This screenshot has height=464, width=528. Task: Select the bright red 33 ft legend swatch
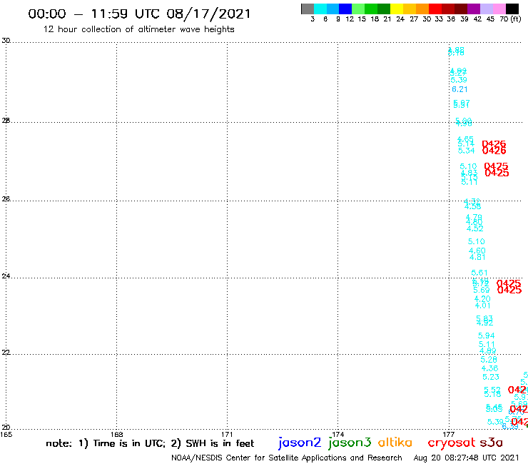435,9
